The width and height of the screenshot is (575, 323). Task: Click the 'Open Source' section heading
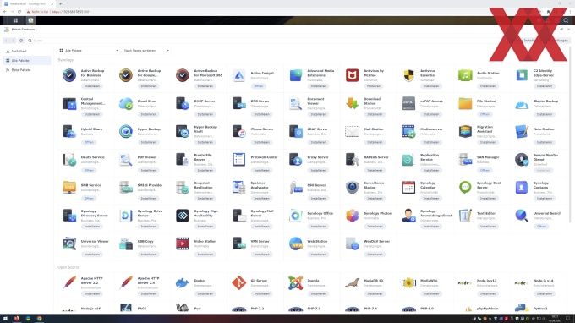(68, 267)
